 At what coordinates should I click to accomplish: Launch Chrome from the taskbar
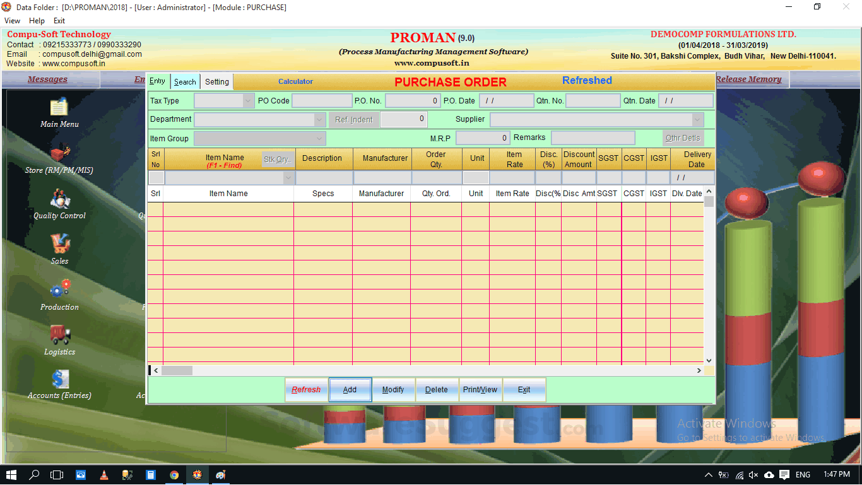point(174,474)
